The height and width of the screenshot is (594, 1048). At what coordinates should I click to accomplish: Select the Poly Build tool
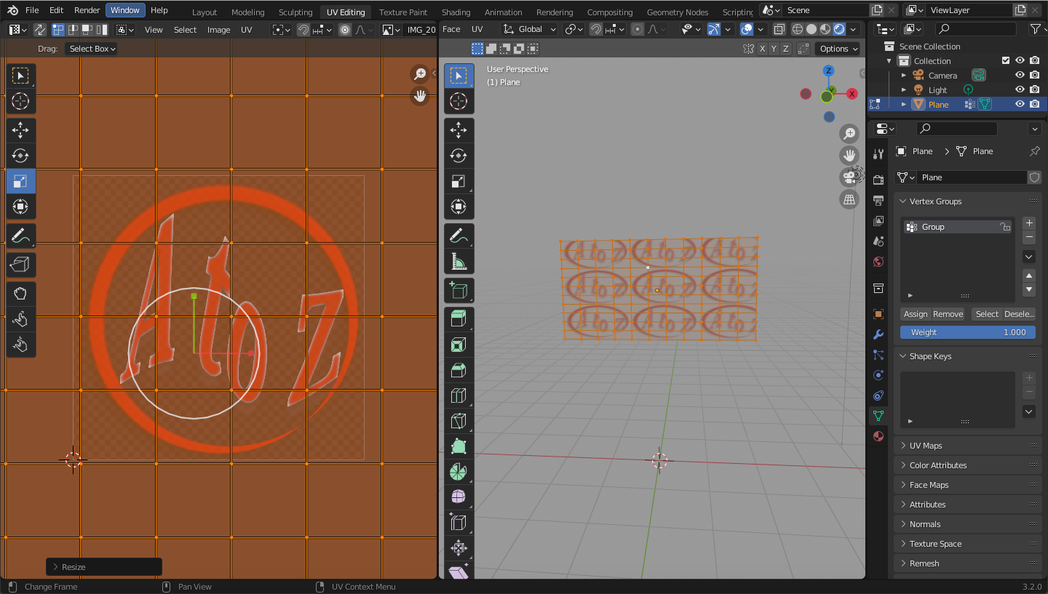click(x=458, y=446)
